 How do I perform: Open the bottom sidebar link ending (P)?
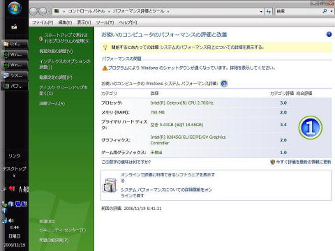tap(54, 240)
